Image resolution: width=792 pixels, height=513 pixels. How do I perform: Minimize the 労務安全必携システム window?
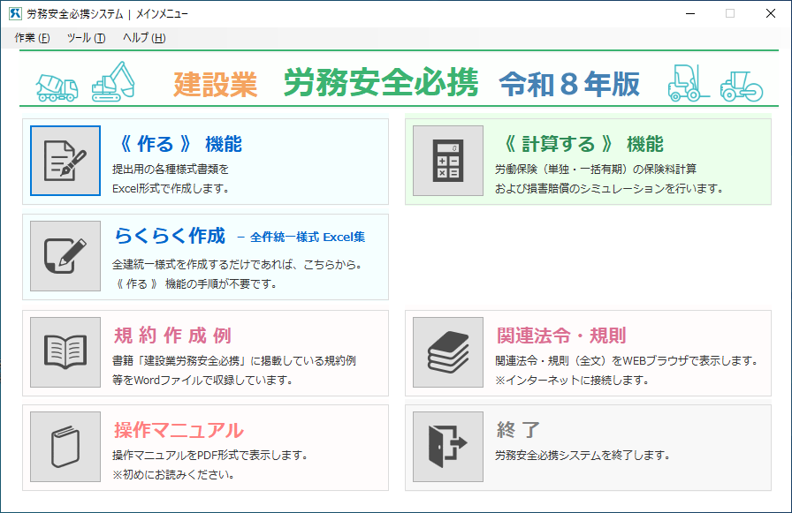point(688,14)
